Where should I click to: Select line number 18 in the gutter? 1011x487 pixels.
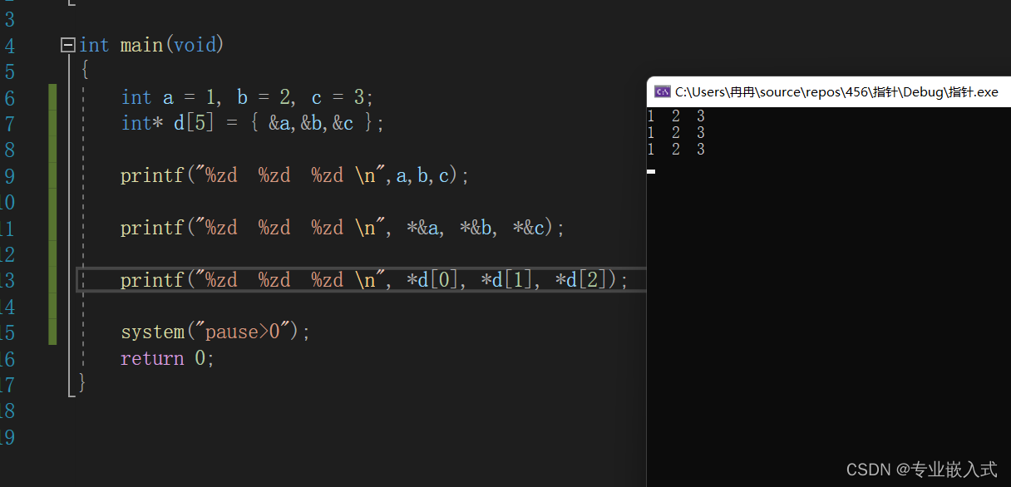tap(7, 411)
